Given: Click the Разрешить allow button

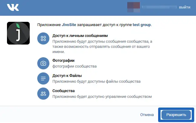Looking at the screenshot, I should tap(176, 115).
